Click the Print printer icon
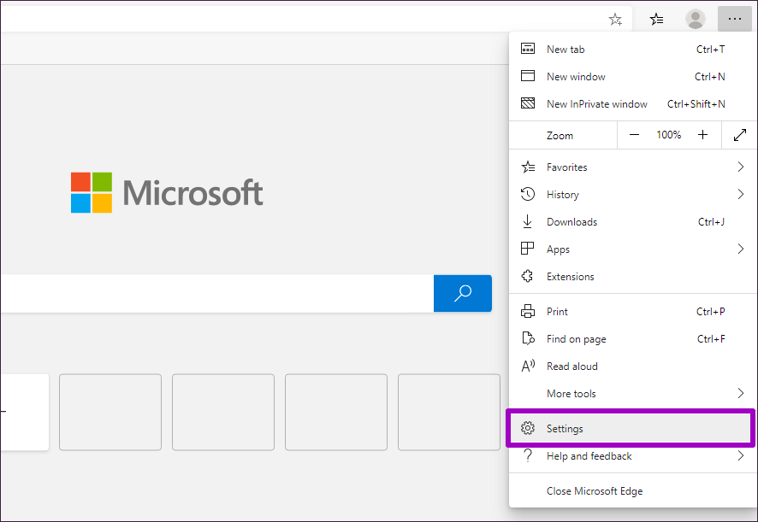The image size is (758, 522). pos(527,312)
